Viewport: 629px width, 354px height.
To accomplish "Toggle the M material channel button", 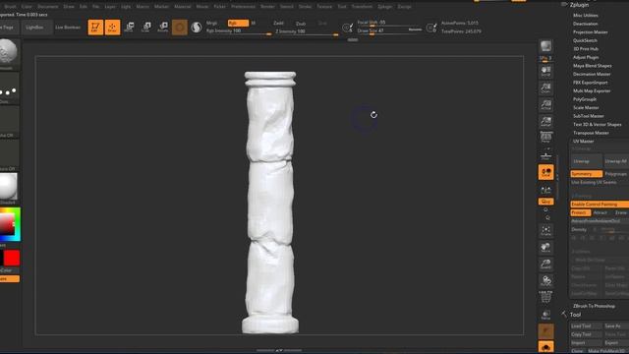I will point(254,23).
